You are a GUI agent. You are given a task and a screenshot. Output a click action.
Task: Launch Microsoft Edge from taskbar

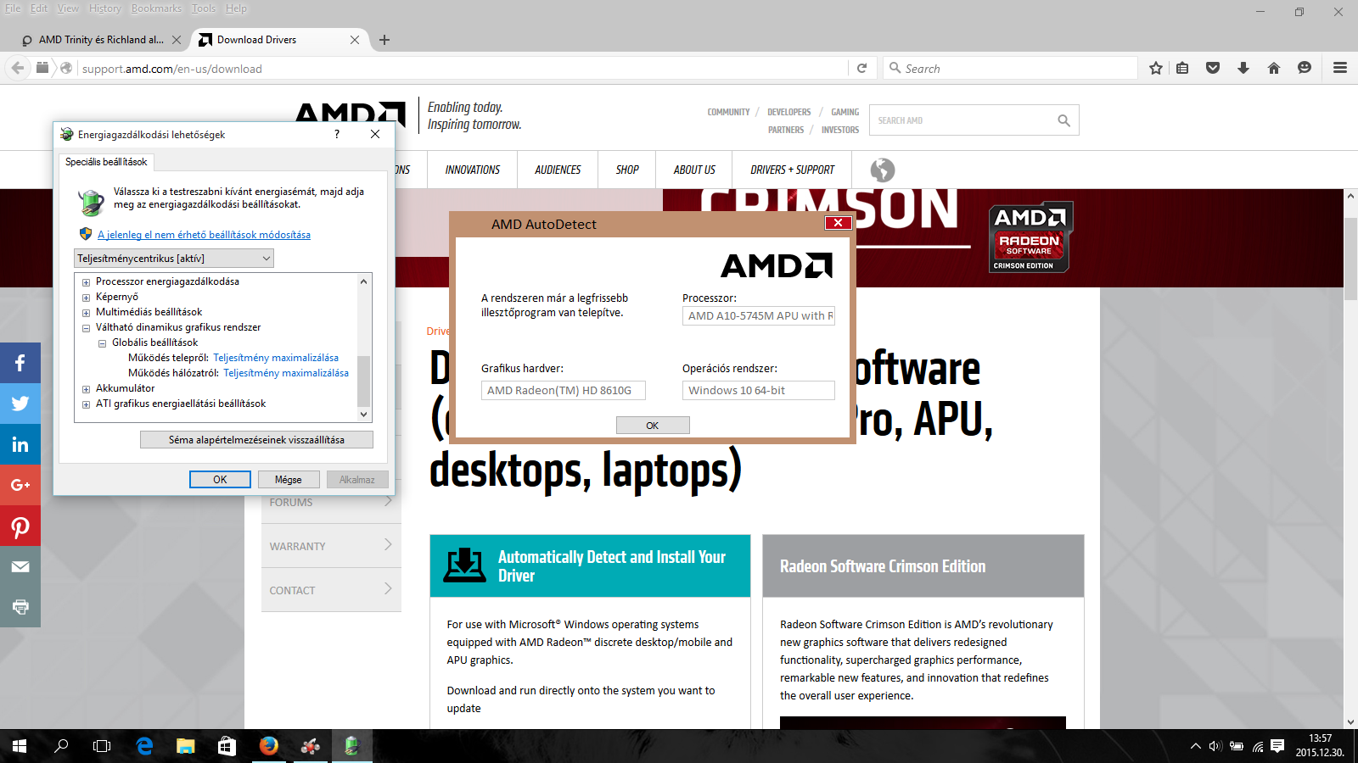[x=144, y=746]
